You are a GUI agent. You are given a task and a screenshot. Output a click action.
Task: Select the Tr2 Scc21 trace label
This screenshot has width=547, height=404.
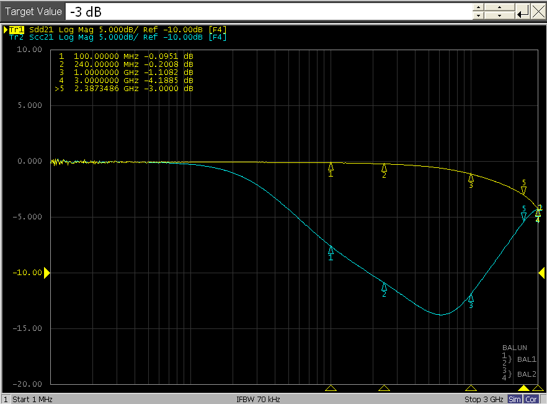pyautogui.click(x=16, y=37)
